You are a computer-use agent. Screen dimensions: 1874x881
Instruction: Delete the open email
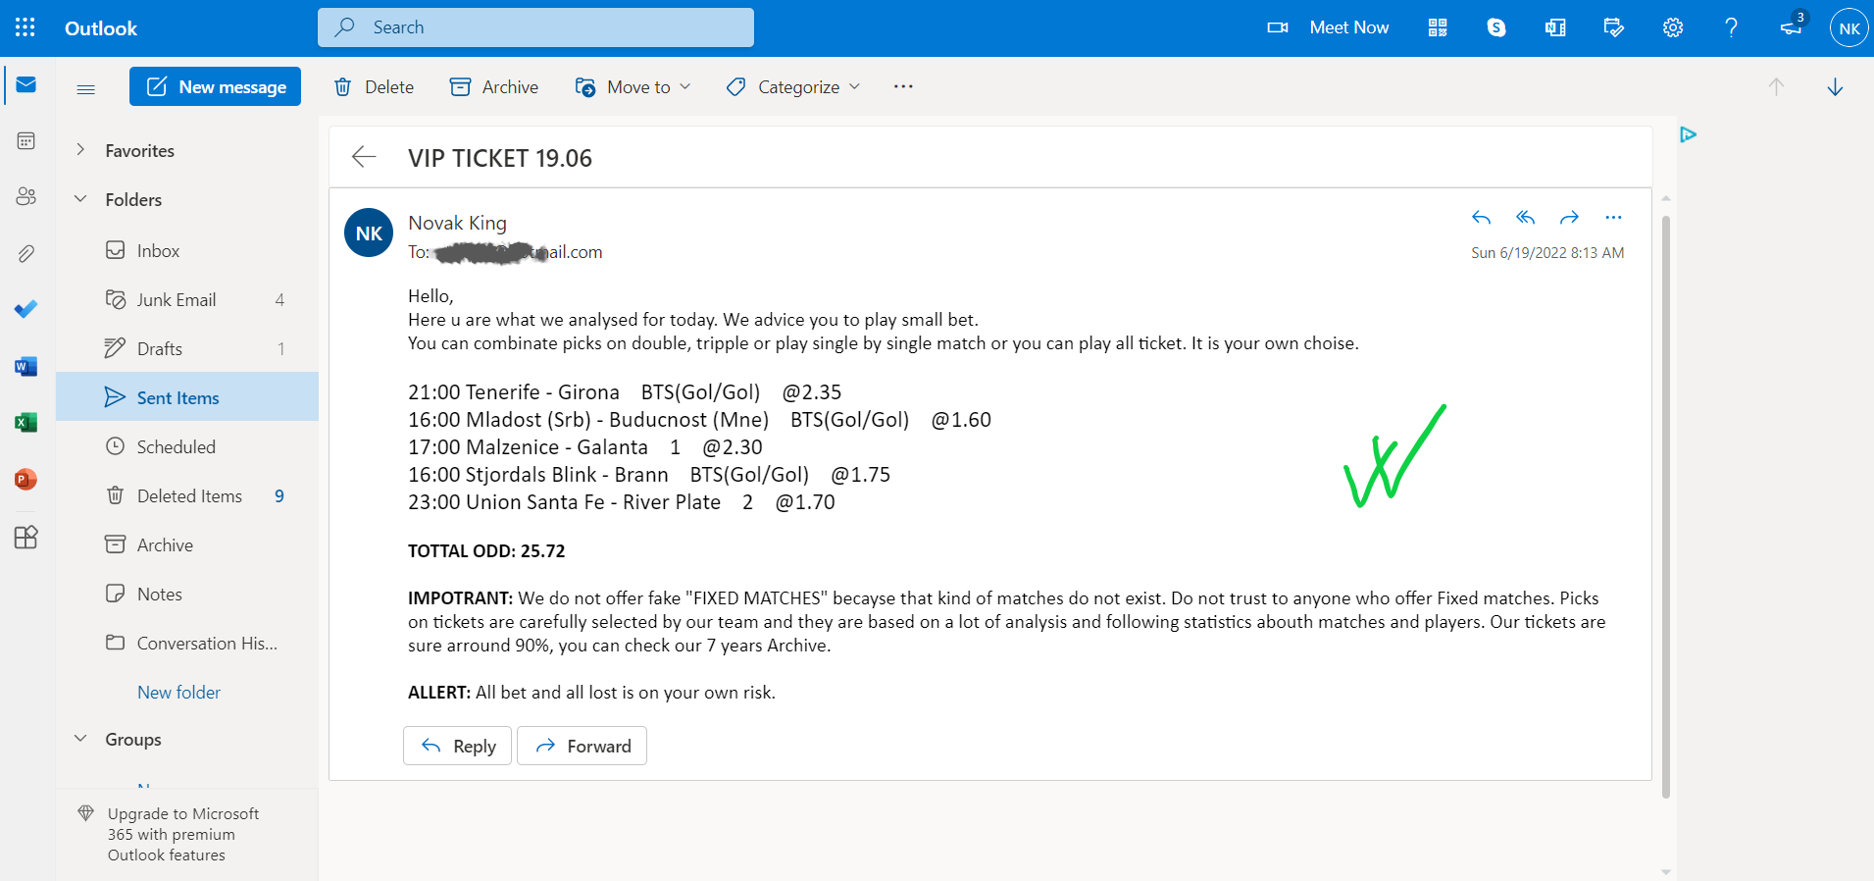(x=374, y=87)
